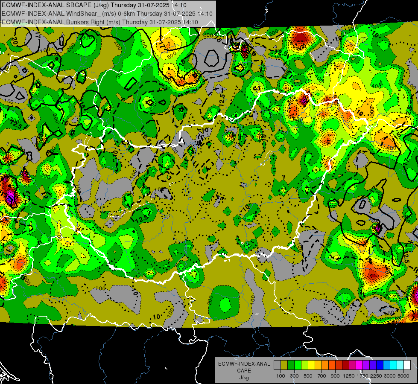Click the 1250 value under legend bar
The image size is (418, 384).
pos(349,376)
